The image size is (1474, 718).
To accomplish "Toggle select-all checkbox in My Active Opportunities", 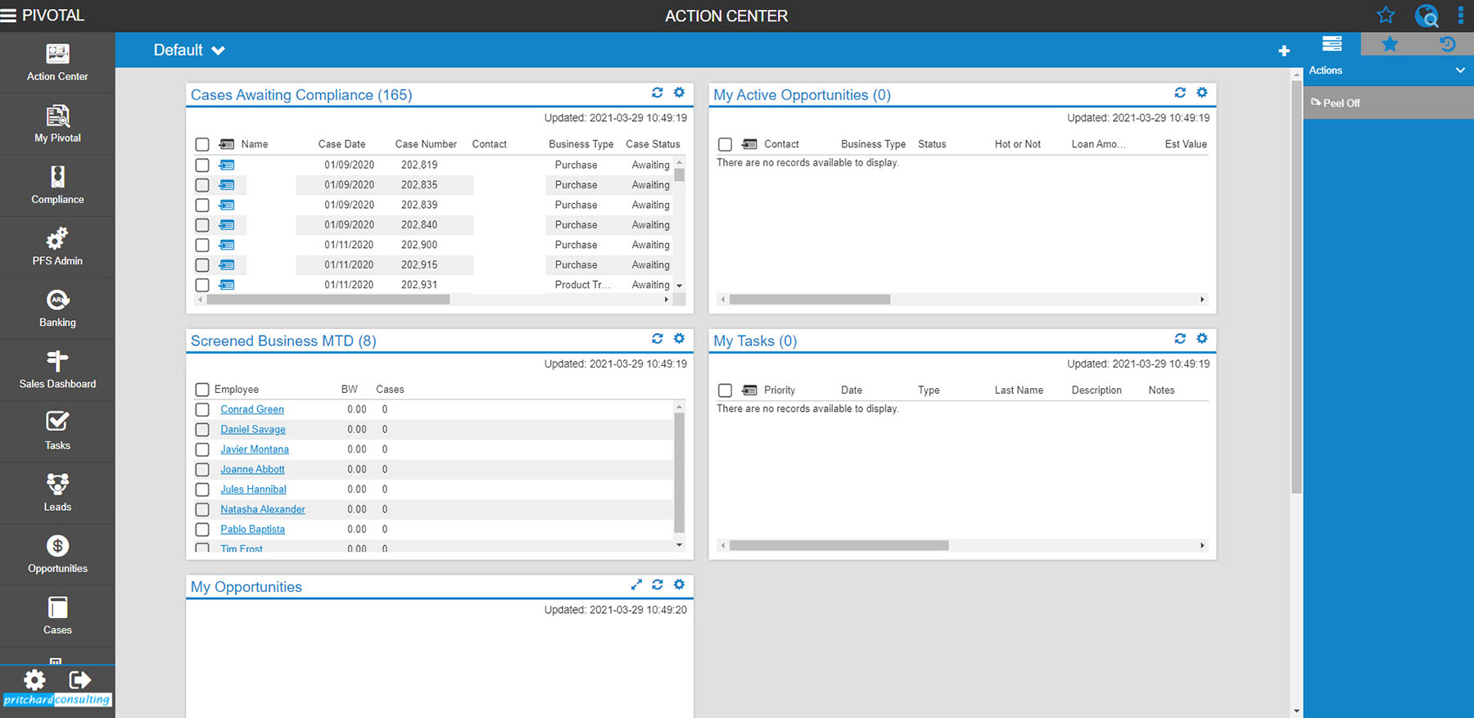I will coord(725,144).
